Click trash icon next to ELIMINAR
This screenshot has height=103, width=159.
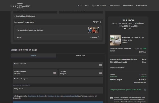(x=98, y=37)
